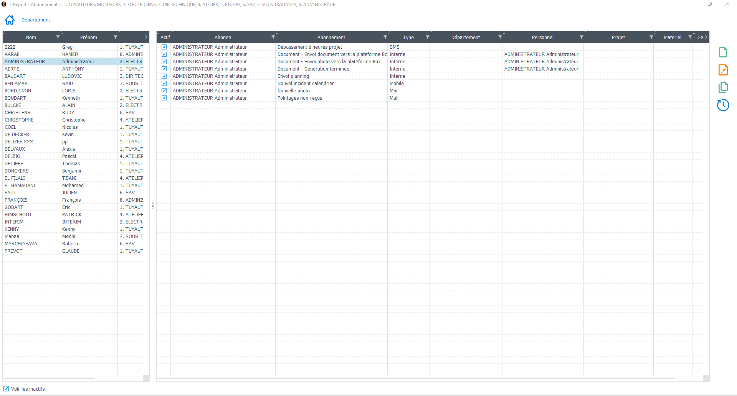This screenshot has width=737, height=396.
Task: Click the filter icon on Nom column
Action: (58, 37)
